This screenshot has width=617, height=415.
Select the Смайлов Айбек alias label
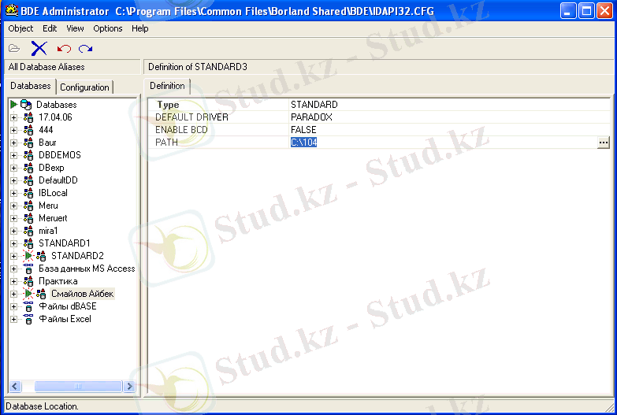[x=83, y=294]
